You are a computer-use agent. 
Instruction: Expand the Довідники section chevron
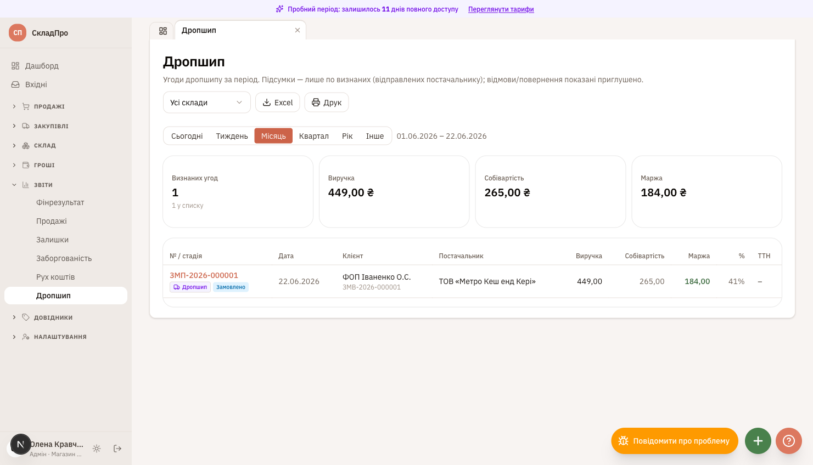[14, 317]
